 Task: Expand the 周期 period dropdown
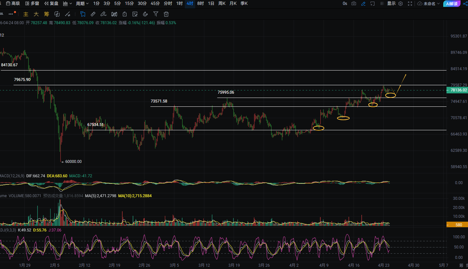click(x=82, y=4)
